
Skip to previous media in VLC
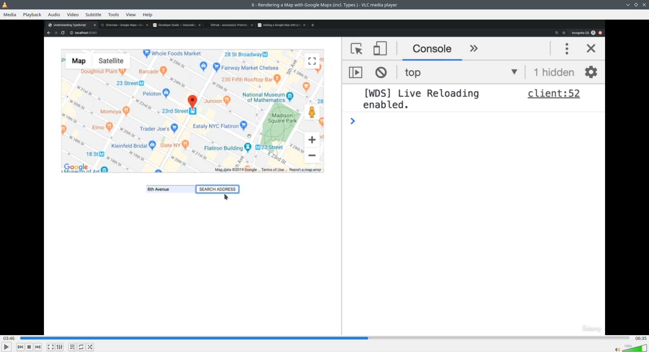coord(20,347)
